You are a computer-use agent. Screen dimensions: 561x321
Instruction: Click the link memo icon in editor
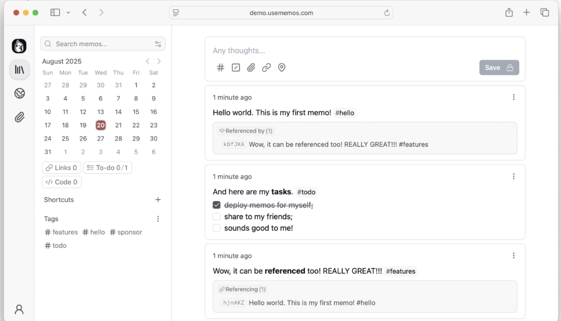[x=267, y=68]
